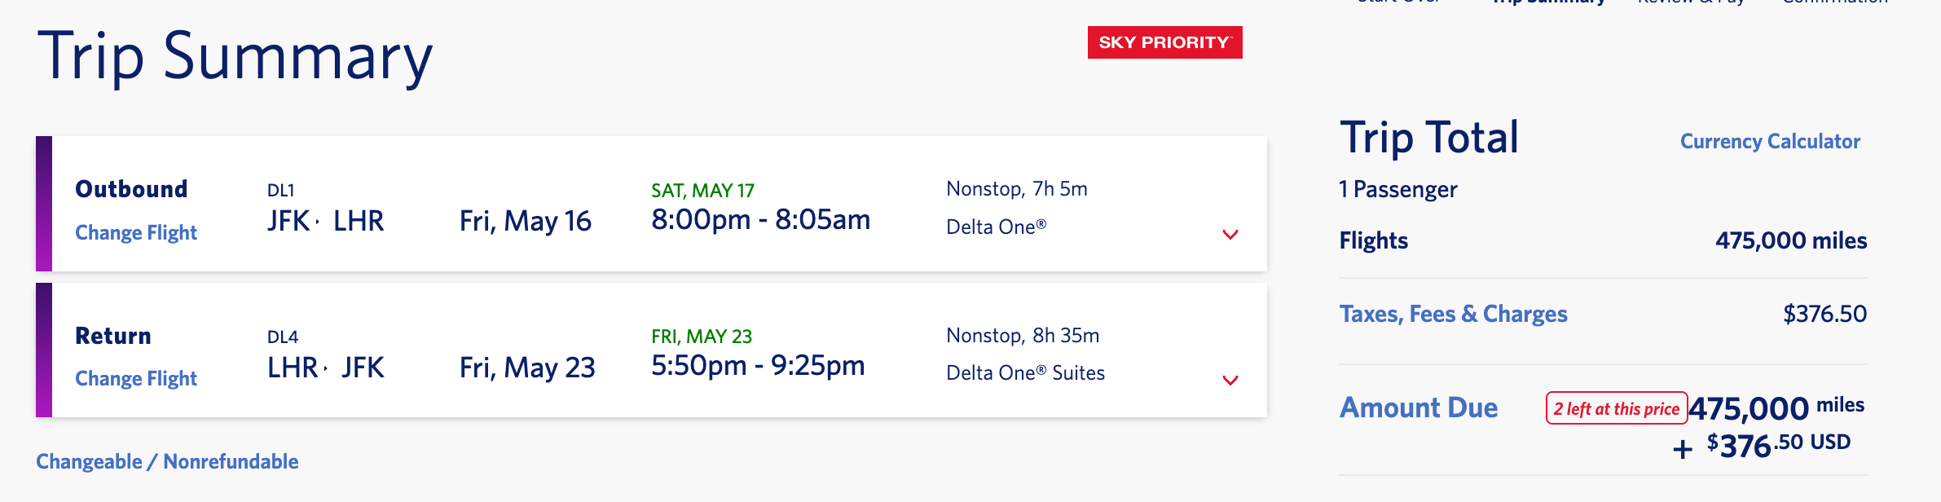Select the Trip Summary step tab

point(1548,2)
